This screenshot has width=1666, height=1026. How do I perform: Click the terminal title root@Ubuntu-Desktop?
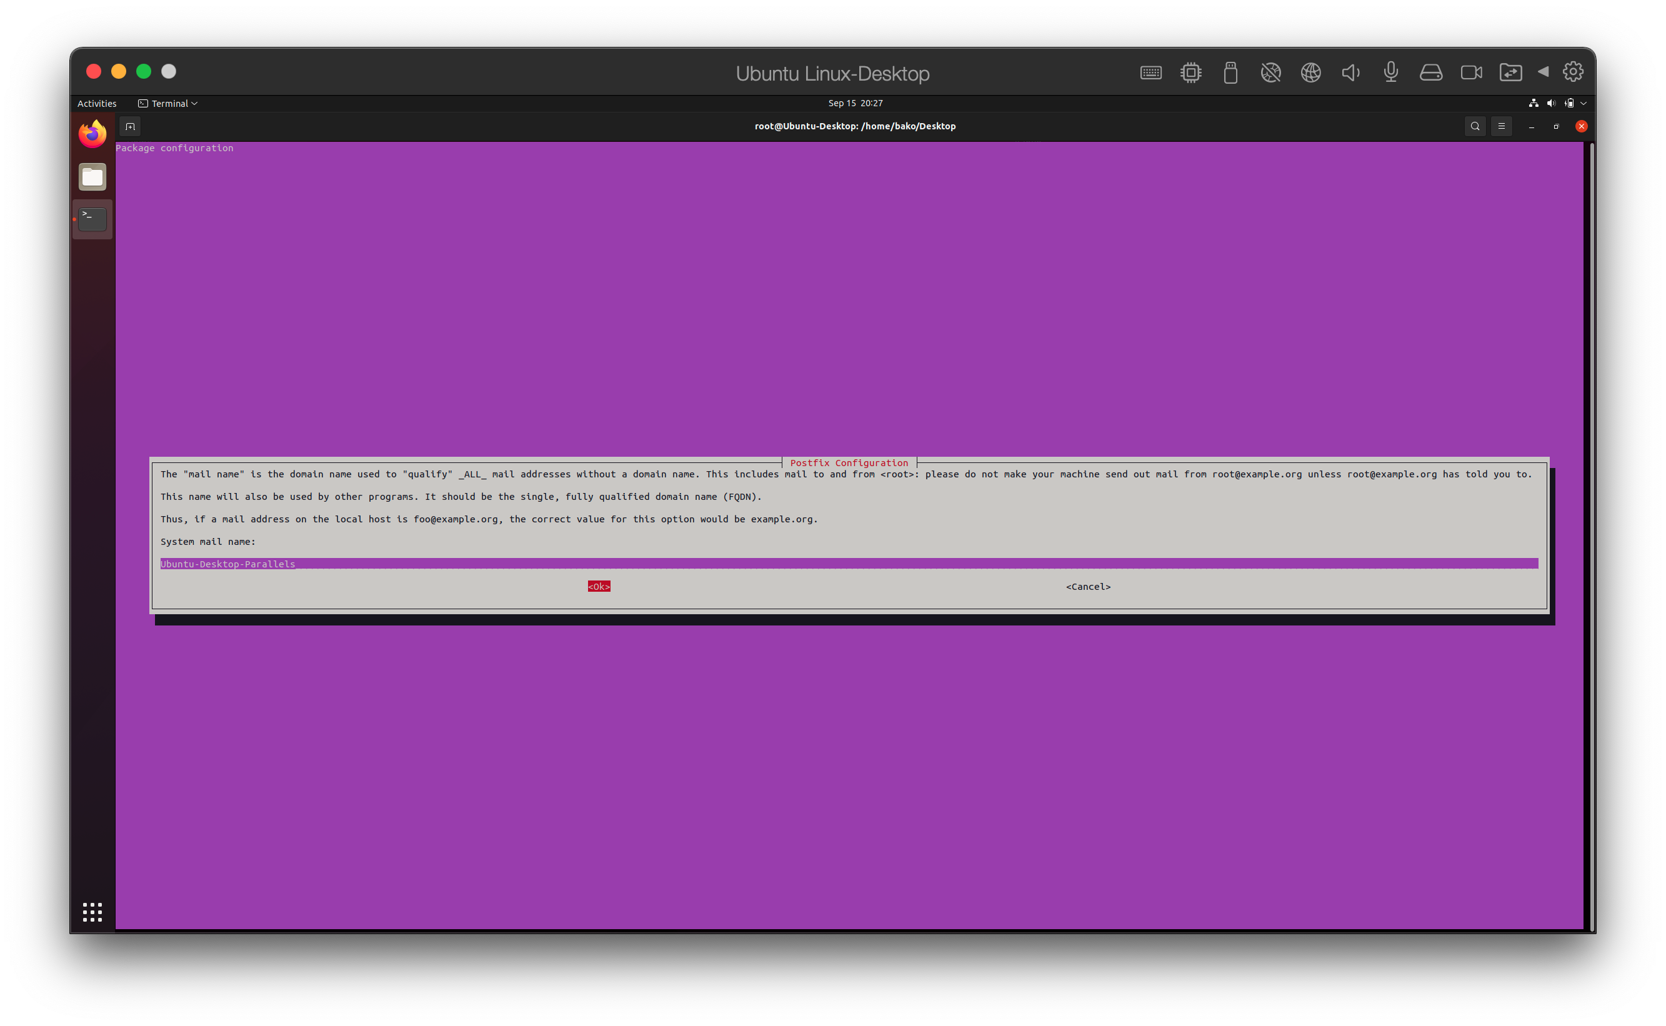[855, 126]
